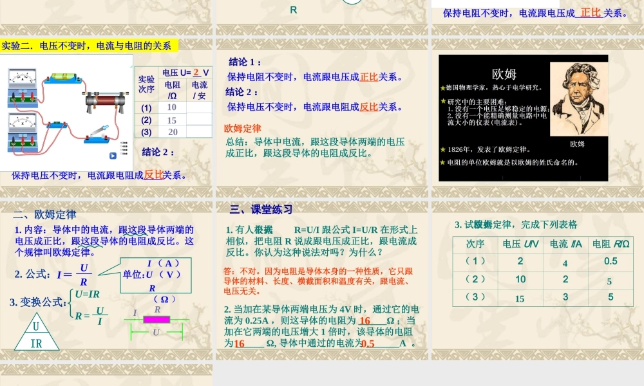This screenshot has height=386, width=644.
Task: Select the '电阻 R/Ω' header in exercise table
Action: (x=611, y=244)
